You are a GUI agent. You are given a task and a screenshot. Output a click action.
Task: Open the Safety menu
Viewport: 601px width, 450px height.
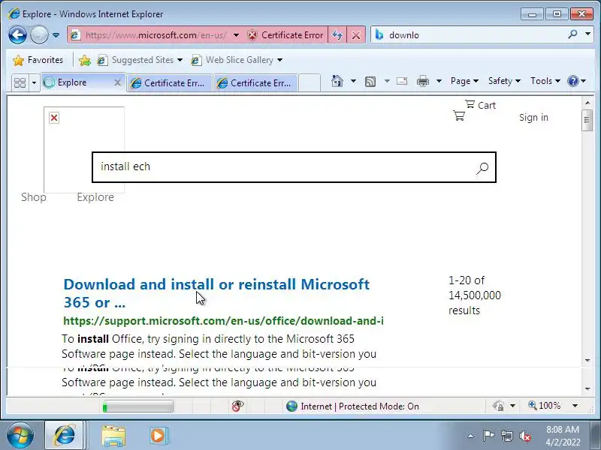click(504, 81)
